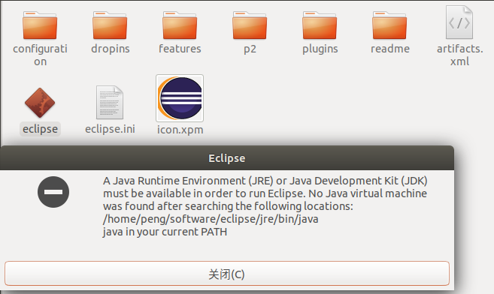Click the 'java in your current PATH' line
Viewport: 494px width, 294px height.
click(165, 232)
